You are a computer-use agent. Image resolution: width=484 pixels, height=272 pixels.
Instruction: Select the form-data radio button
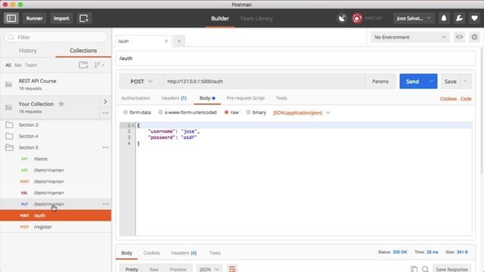tap(126, 113)
